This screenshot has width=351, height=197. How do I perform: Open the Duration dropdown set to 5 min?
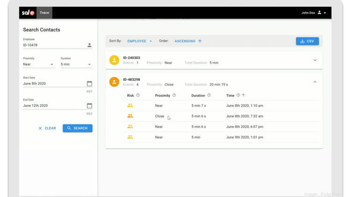[76, 65]
